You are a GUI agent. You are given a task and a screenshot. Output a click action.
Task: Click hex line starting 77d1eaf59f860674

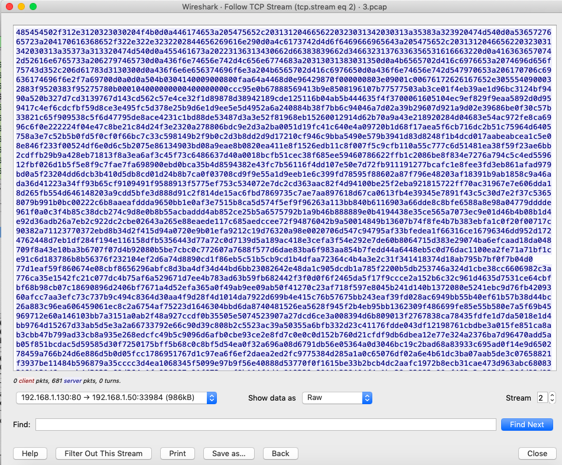coord(284,268)
